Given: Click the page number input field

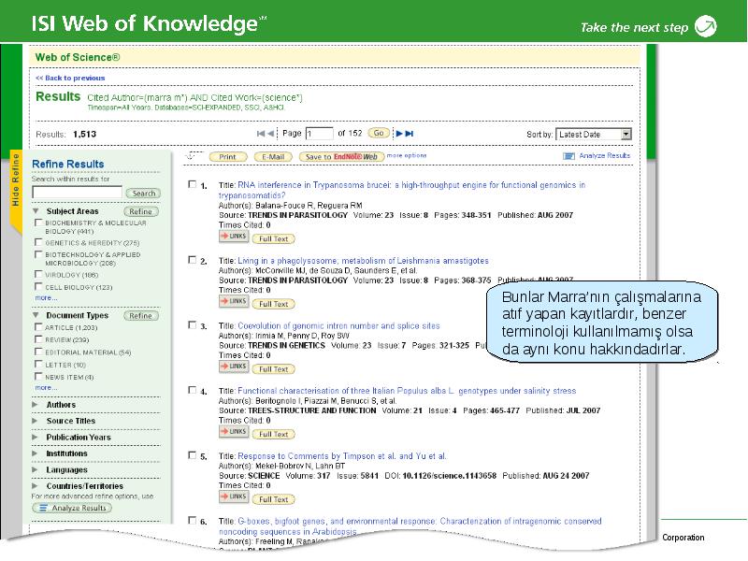Looking at the screenshot, I should [x=319, y=134].
